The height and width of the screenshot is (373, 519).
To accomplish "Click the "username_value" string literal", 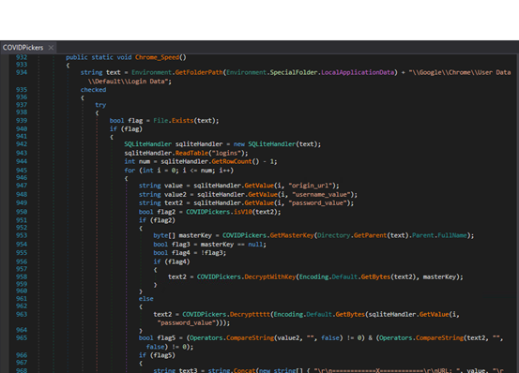I will [x=320, y=195].
